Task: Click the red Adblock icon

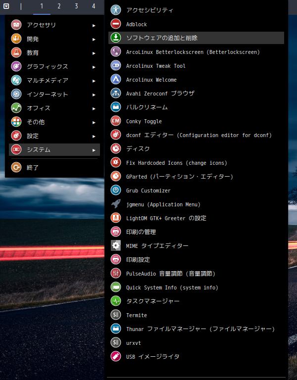Action: (116, 24)
